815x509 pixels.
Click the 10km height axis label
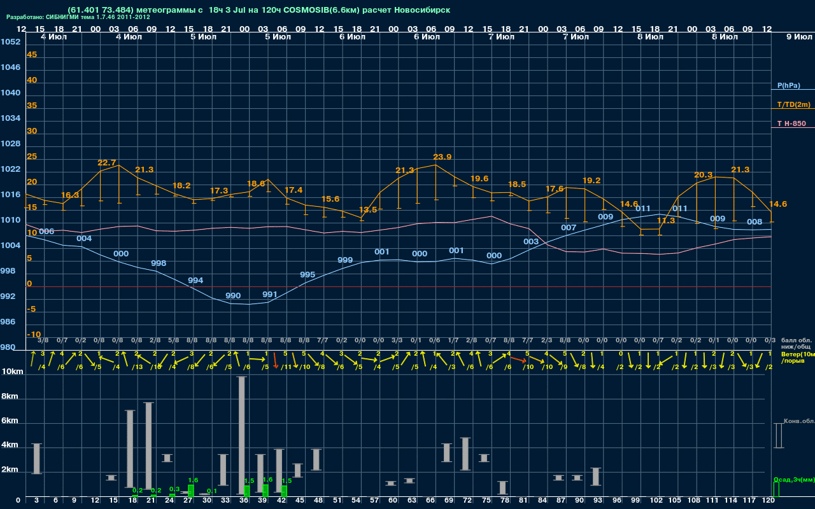click(13, 372)
